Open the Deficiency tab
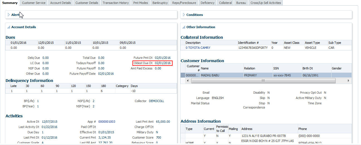Viewport: 361px width, 145px height. pyautogui.click(x=207, y=3)
